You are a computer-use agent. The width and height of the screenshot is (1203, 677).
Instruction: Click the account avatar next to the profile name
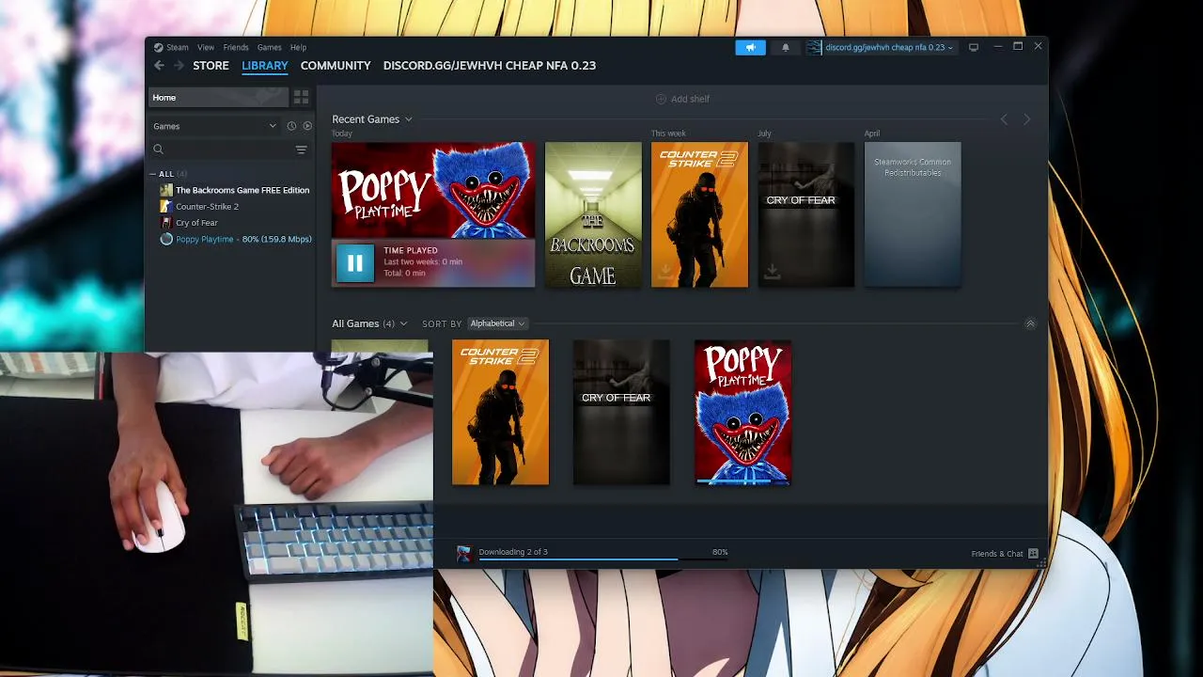click(x=814, y=47)
